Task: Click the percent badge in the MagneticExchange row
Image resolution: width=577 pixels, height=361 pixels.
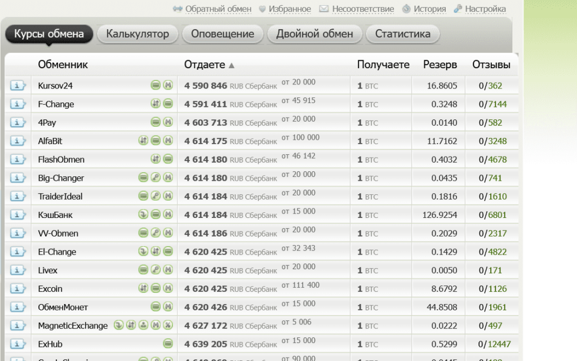Action: tap(168, 325)
